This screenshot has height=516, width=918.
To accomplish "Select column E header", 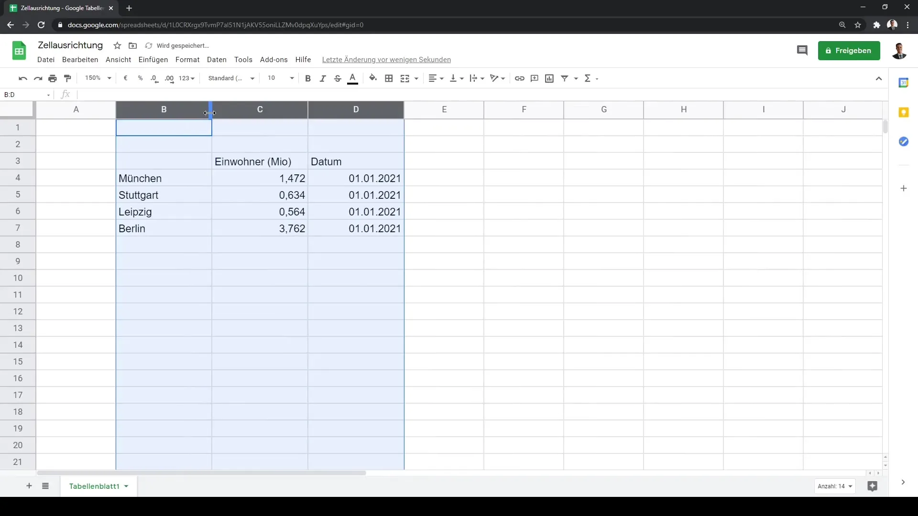I will (444, 109).
